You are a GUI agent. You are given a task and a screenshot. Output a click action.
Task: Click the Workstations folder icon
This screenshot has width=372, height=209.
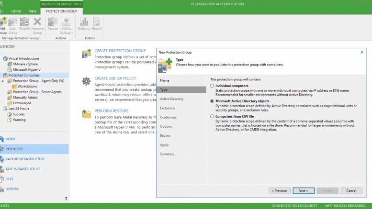[14, 86]
